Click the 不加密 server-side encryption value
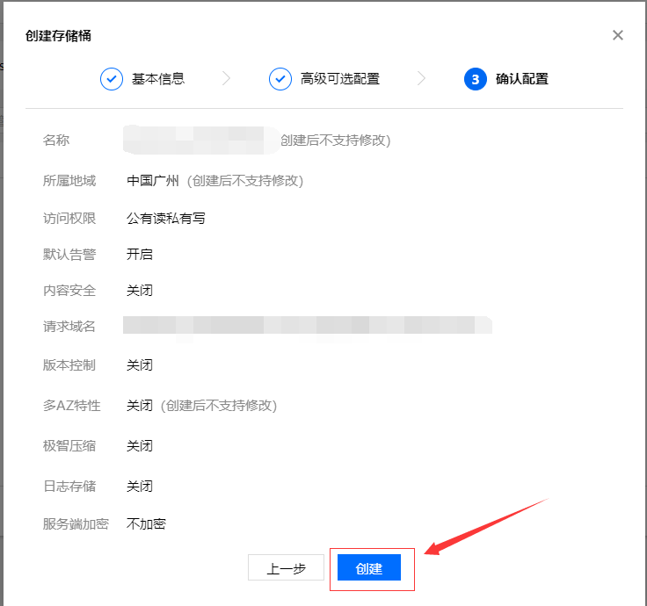This screenshot has width=647, height=606. (146, 524)
